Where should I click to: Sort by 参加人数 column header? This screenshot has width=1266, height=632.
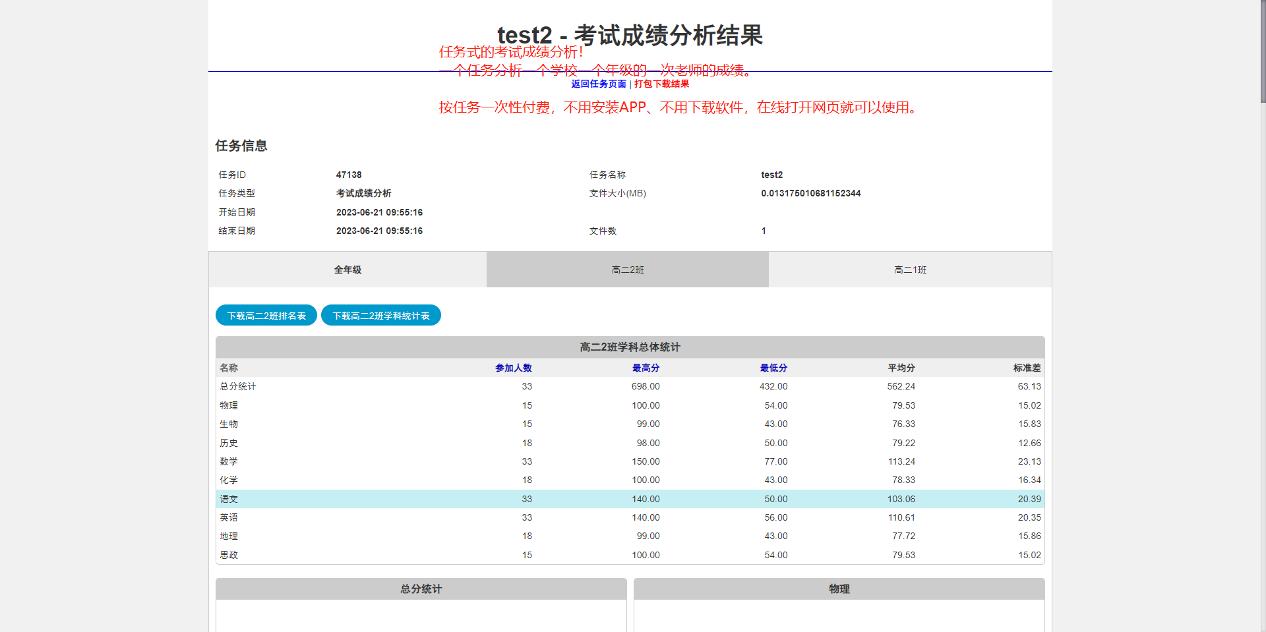coord(514,368)
